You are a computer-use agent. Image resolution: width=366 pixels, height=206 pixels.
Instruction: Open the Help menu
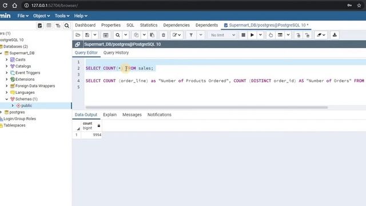coord(81,16)
